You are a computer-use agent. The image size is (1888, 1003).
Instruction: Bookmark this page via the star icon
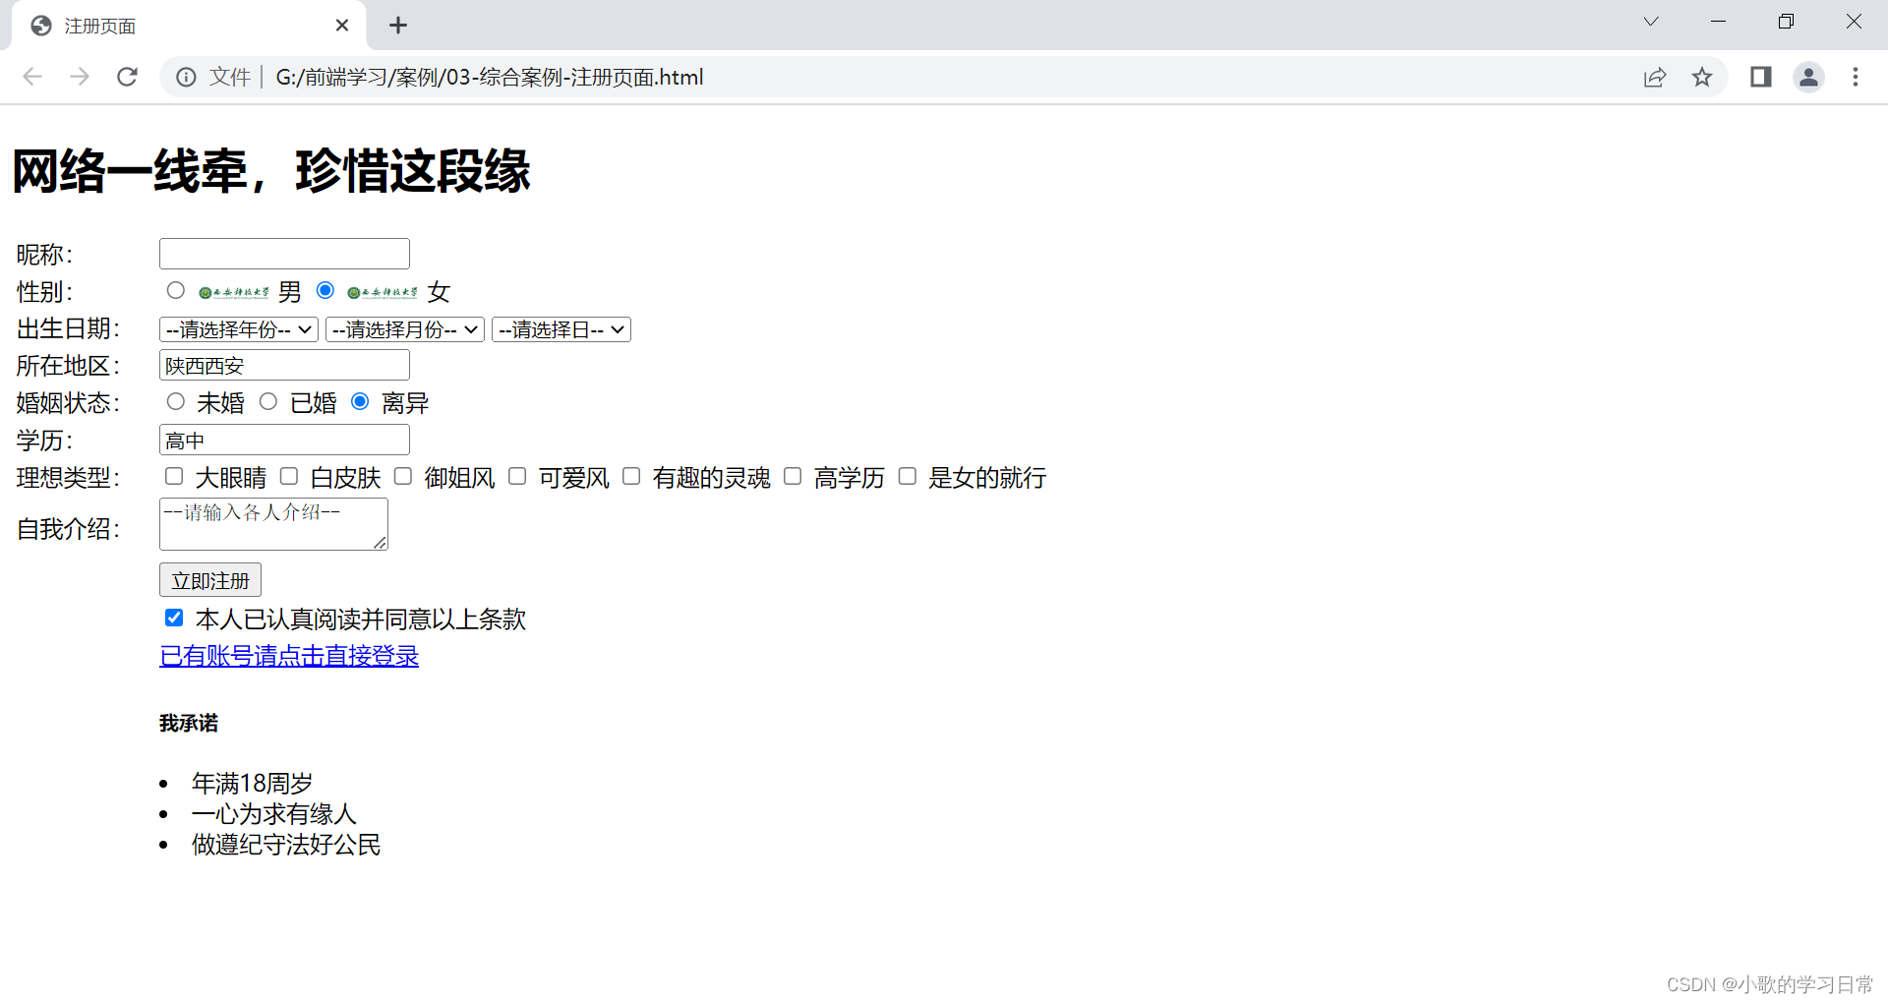pyautogui.click(x=1703, y=77)
